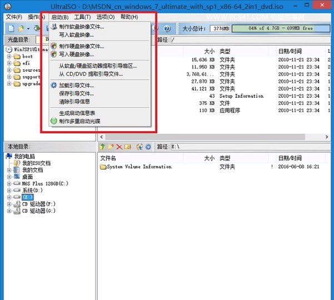Expand the efi folder node
Viewport: 334px width, 300px height.
[x=9, y=63]
